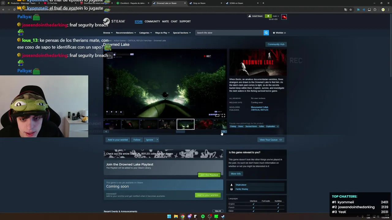392x220 pixels.
Task: Select the first screenshot thumbnail in strip
Action: pos(112,124)
